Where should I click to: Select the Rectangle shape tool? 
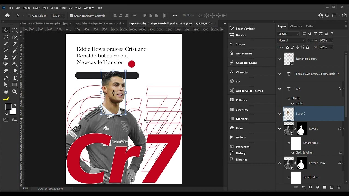click(x=15, y=85)
